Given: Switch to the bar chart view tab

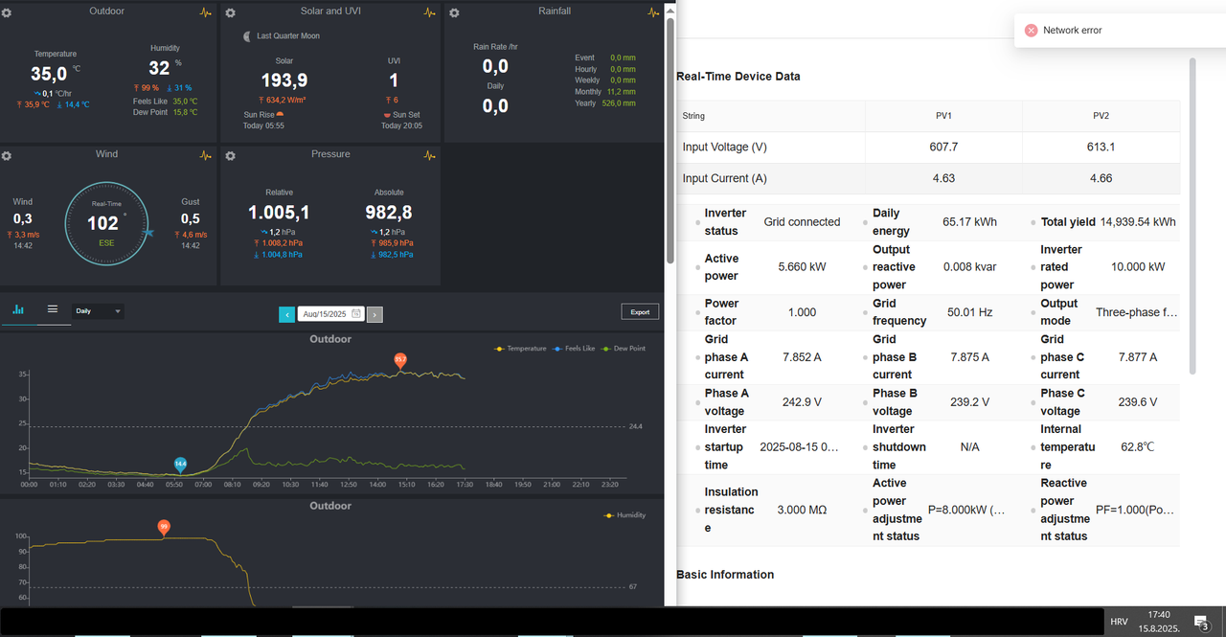Looking at the screenshot, I should (18, 310).
